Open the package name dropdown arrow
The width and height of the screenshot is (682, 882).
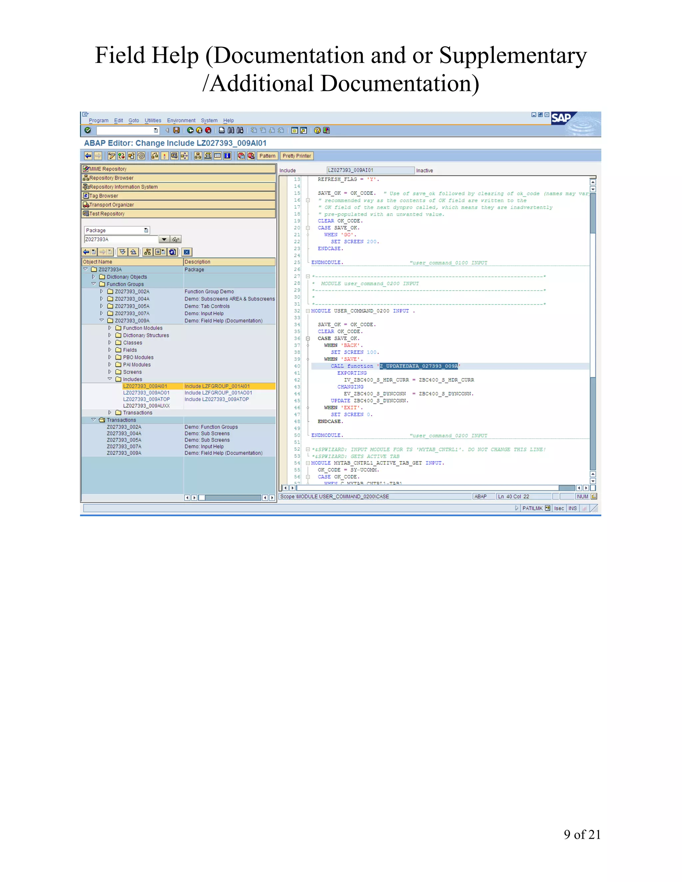[164, 240]
